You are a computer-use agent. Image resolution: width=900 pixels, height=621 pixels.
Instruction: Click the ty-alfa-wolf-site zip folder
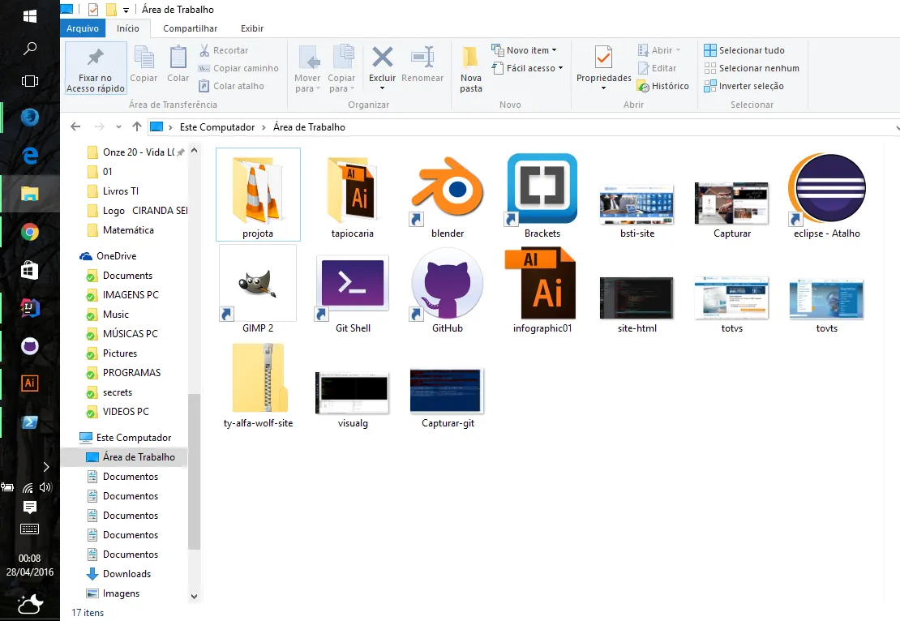258,379
